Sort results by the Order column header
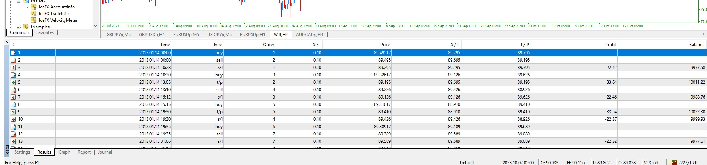 tap(250, 45)
